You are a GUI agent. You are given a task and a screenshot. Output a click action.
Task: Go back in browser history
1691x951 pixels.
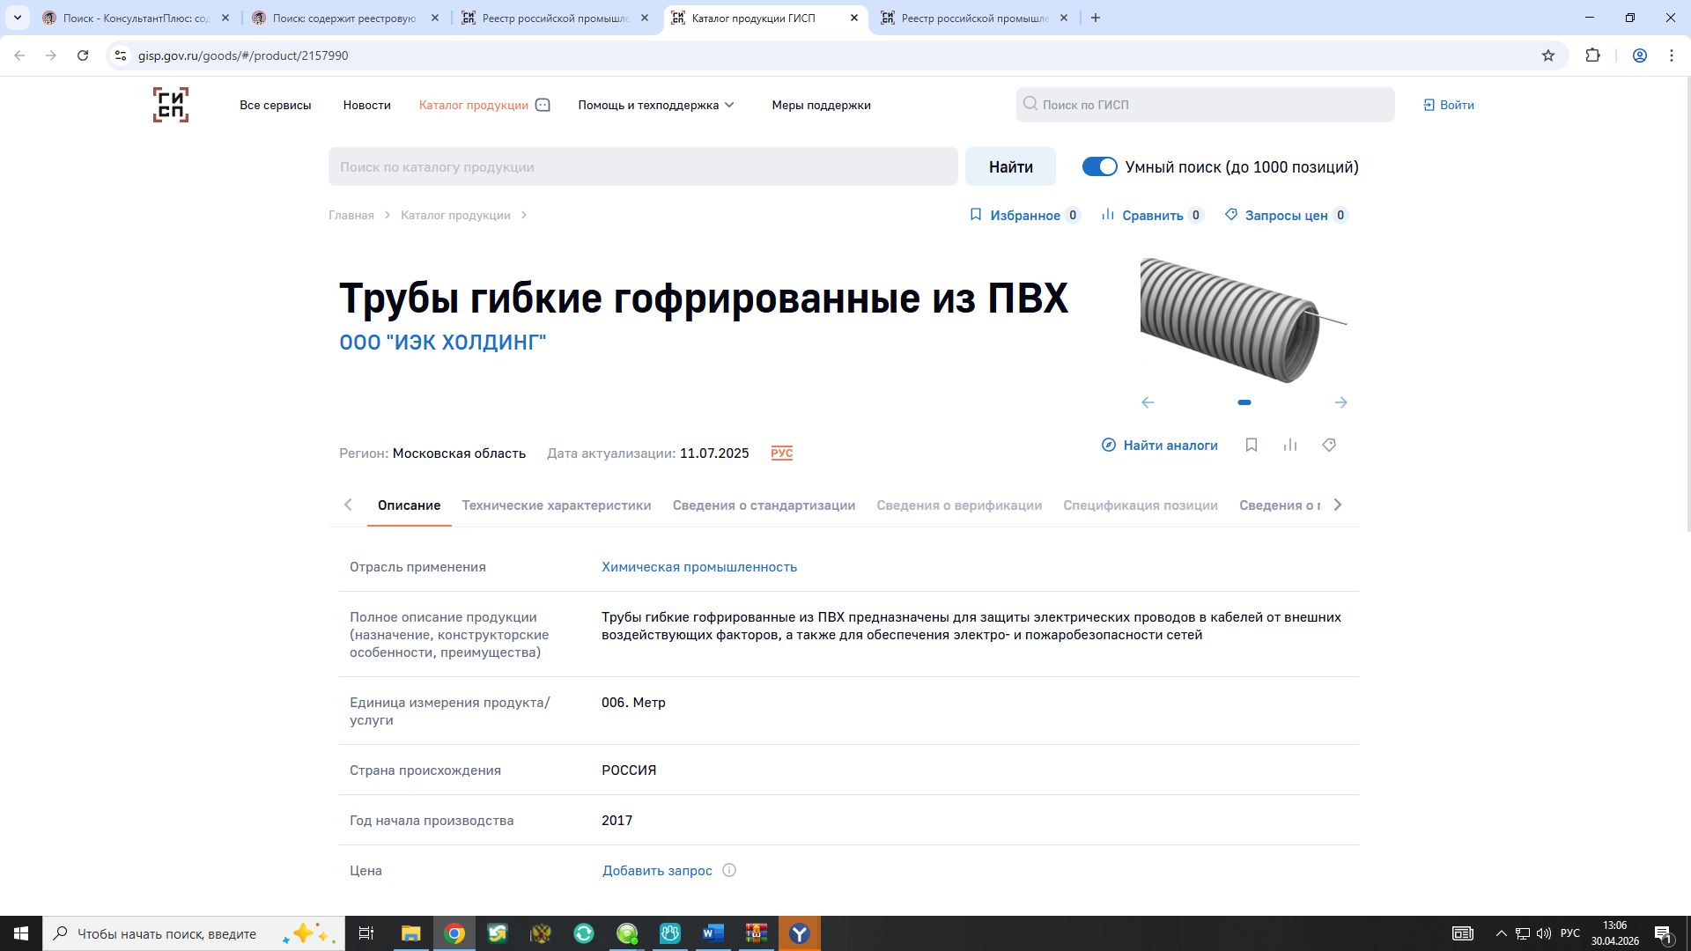coord(19,55)
